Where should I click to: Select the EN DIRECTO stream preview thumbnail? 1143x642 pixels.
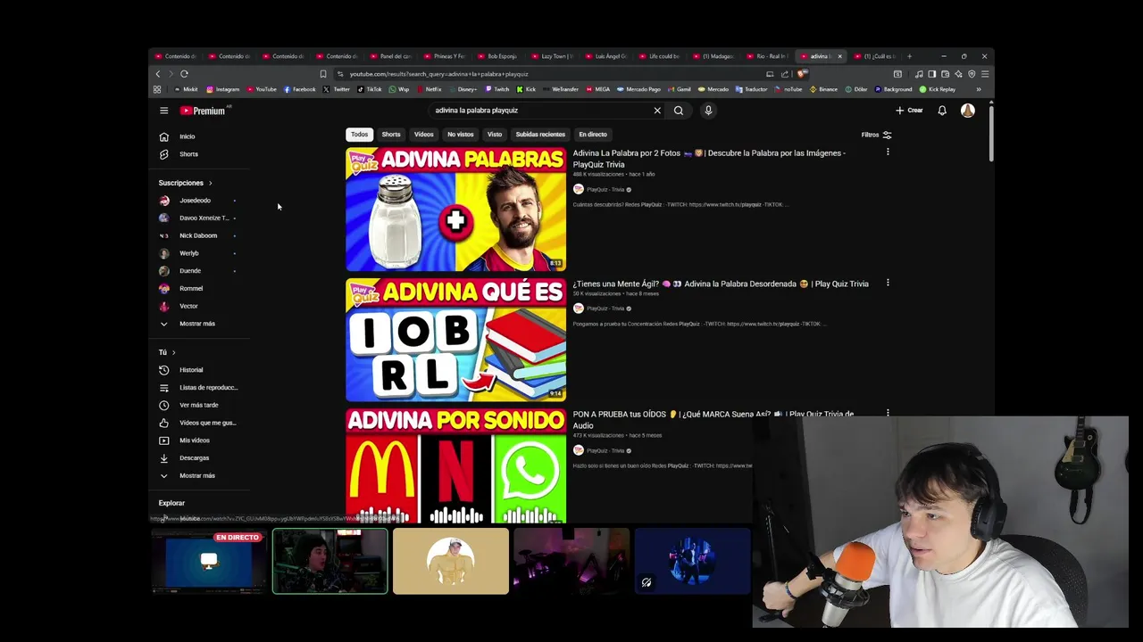point(209,562)
